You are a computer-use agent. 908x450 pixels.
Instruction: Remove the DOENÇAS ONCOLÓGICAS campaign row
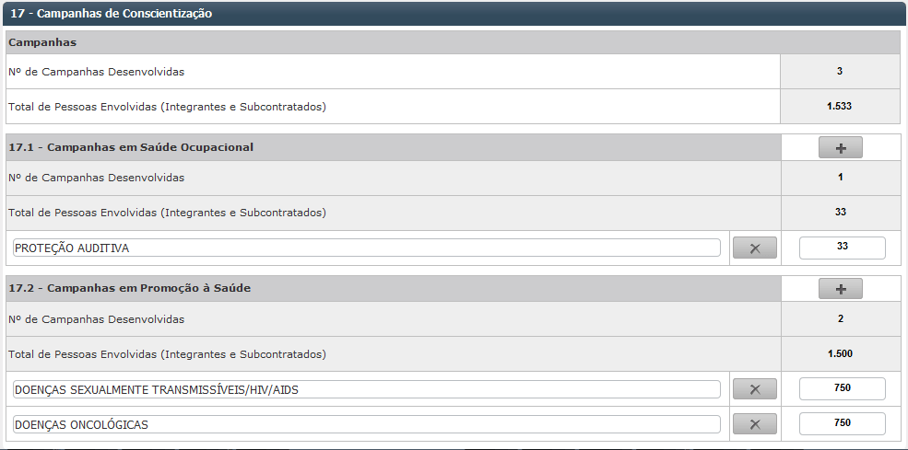[x=754, y=424]
